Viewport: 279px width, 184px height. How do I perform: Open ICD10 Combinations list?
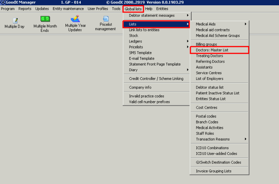pyautogui.click(x=220, y=148)
